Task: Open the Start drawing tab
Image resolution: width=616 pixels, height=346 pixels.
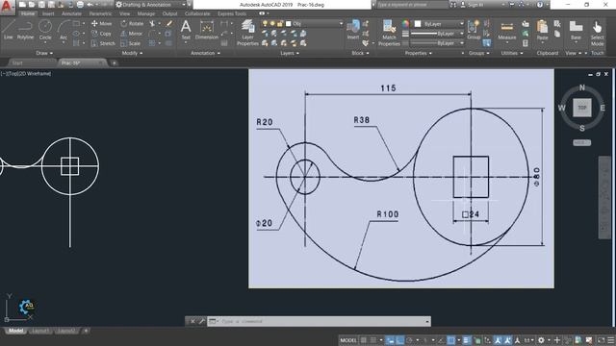Action: click(x=17, y=62)
